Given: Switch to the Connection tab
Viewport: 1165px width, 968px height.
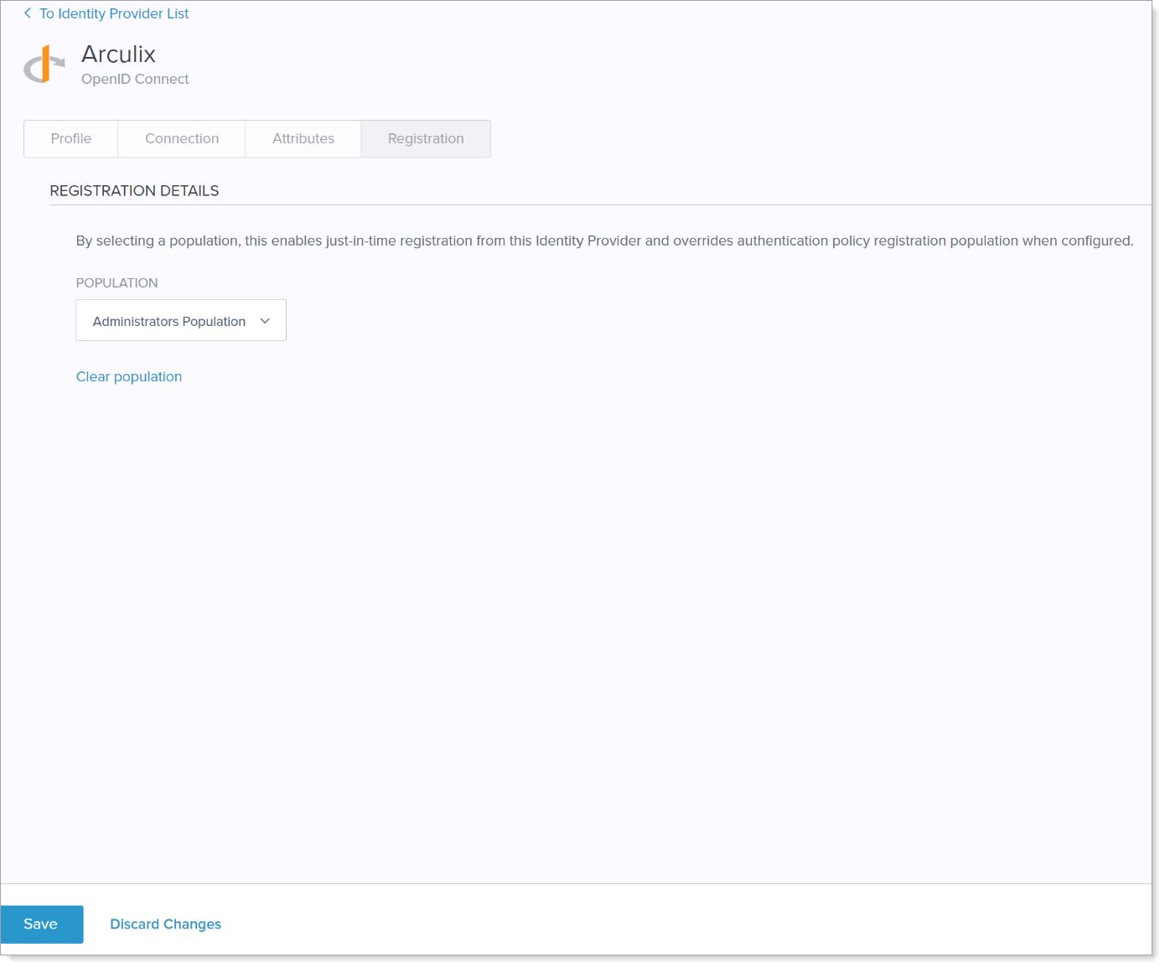Looking at the screenshot, I should [x=182, y=138].
